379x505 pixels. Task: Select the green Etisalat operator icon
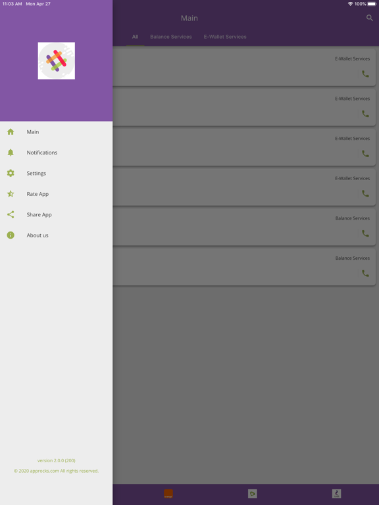(253, 494)
